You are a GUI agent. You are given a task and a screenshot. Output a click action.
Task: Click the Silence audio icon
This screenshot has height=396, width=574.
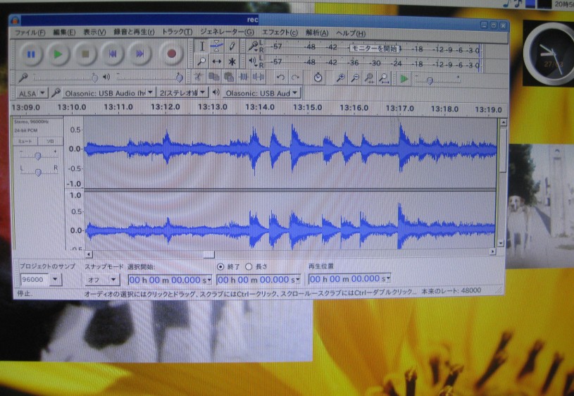[258, 77]
